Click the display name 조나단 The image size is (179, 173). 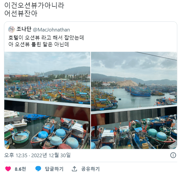coord(24,29)
